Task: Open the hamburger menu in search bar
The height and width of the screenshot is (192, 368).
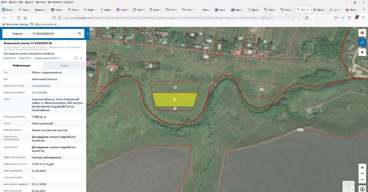Action: tap(7, 34)
